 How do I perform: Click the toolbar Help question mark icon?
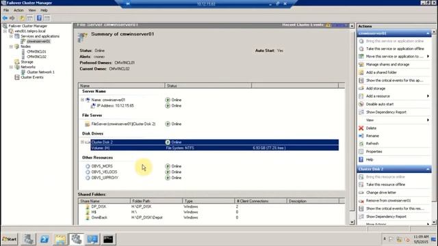[39, 18]
